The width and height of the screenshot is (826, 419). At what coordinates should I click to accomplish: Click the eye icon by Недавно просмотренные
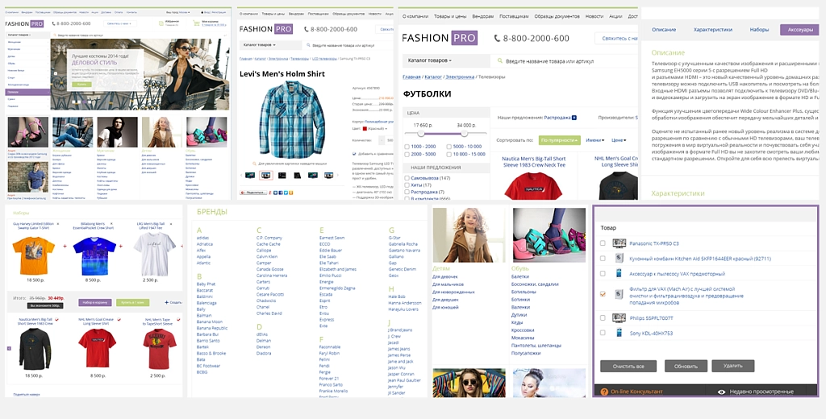click(x=722, y=392)
